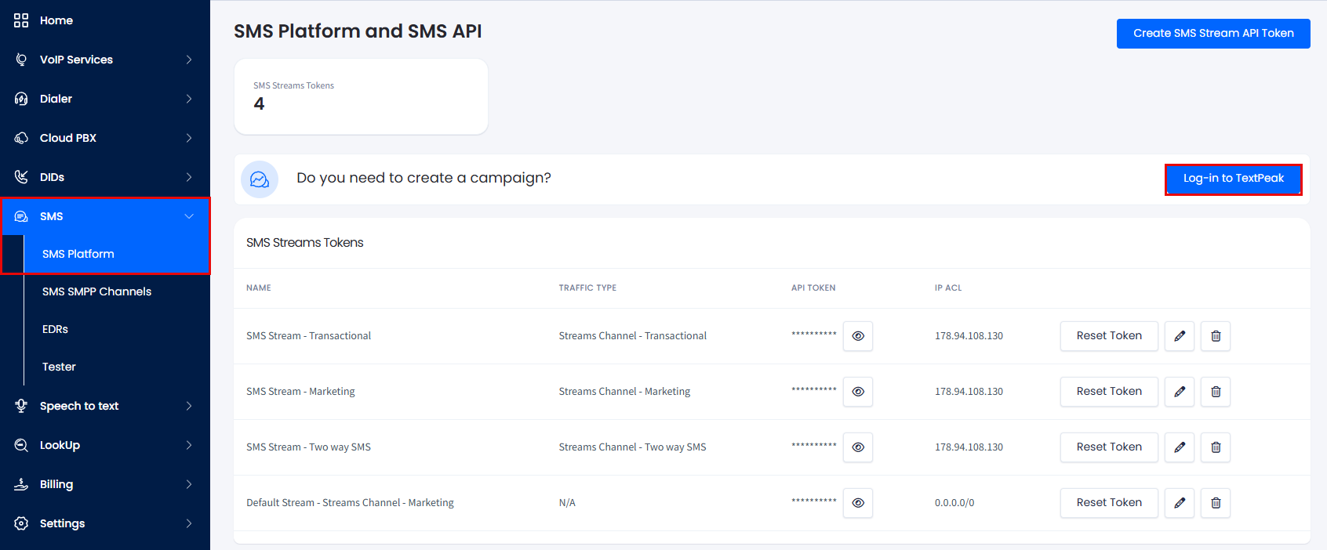Expand the LookUp chevron
The width and height of the screenshot is (1327, 550).
[189, 445]
